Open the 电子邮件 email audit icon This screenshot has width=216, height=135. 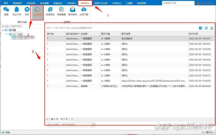coord(72,11)
